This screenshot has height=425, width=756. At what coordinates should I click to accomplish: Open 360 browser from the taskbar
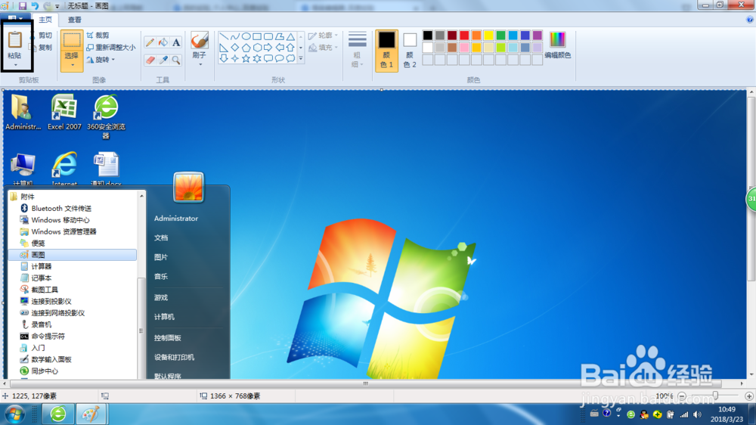coord(58,414)
